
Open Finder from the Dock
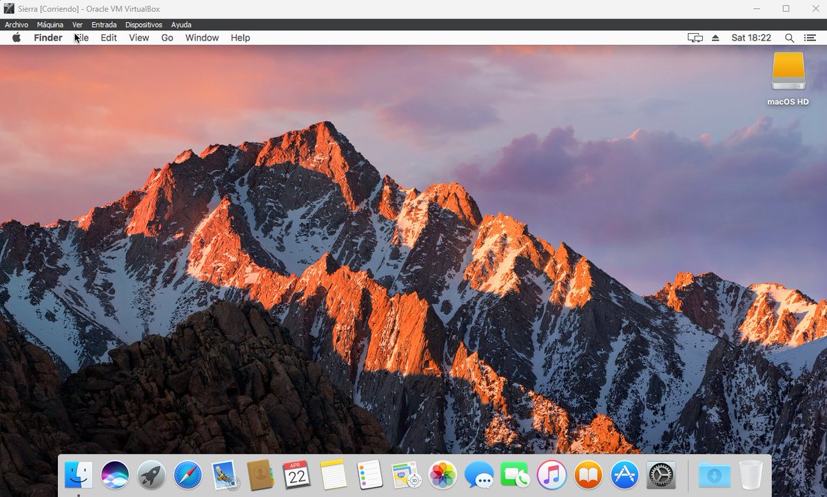pos(79,475)
